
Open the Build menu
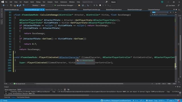click(32, 2)
